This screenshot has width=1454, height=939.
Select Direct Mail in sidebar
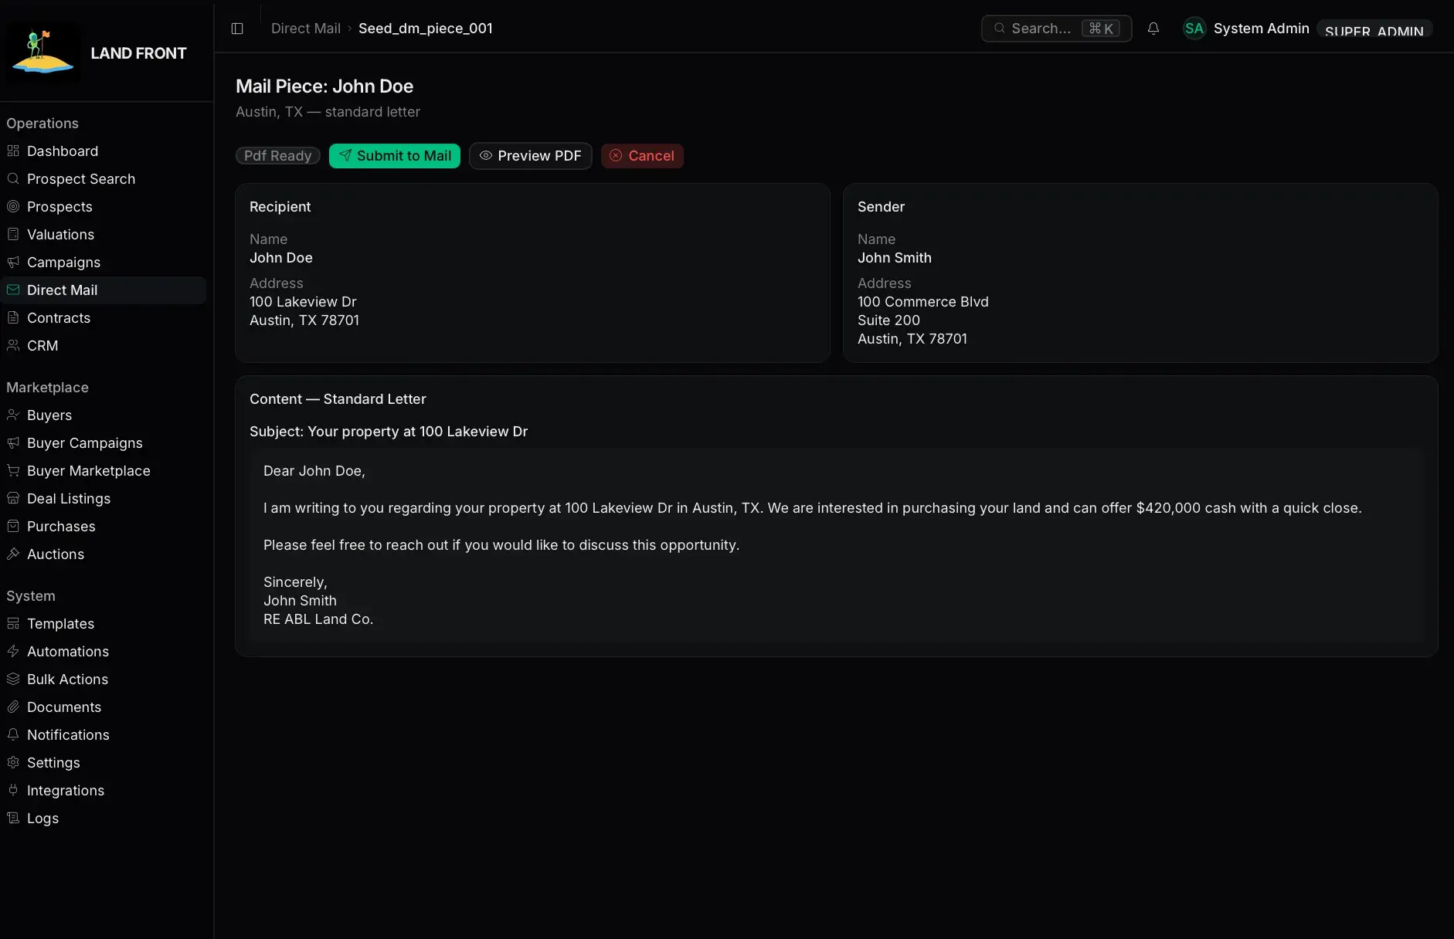tap(104, 290)
